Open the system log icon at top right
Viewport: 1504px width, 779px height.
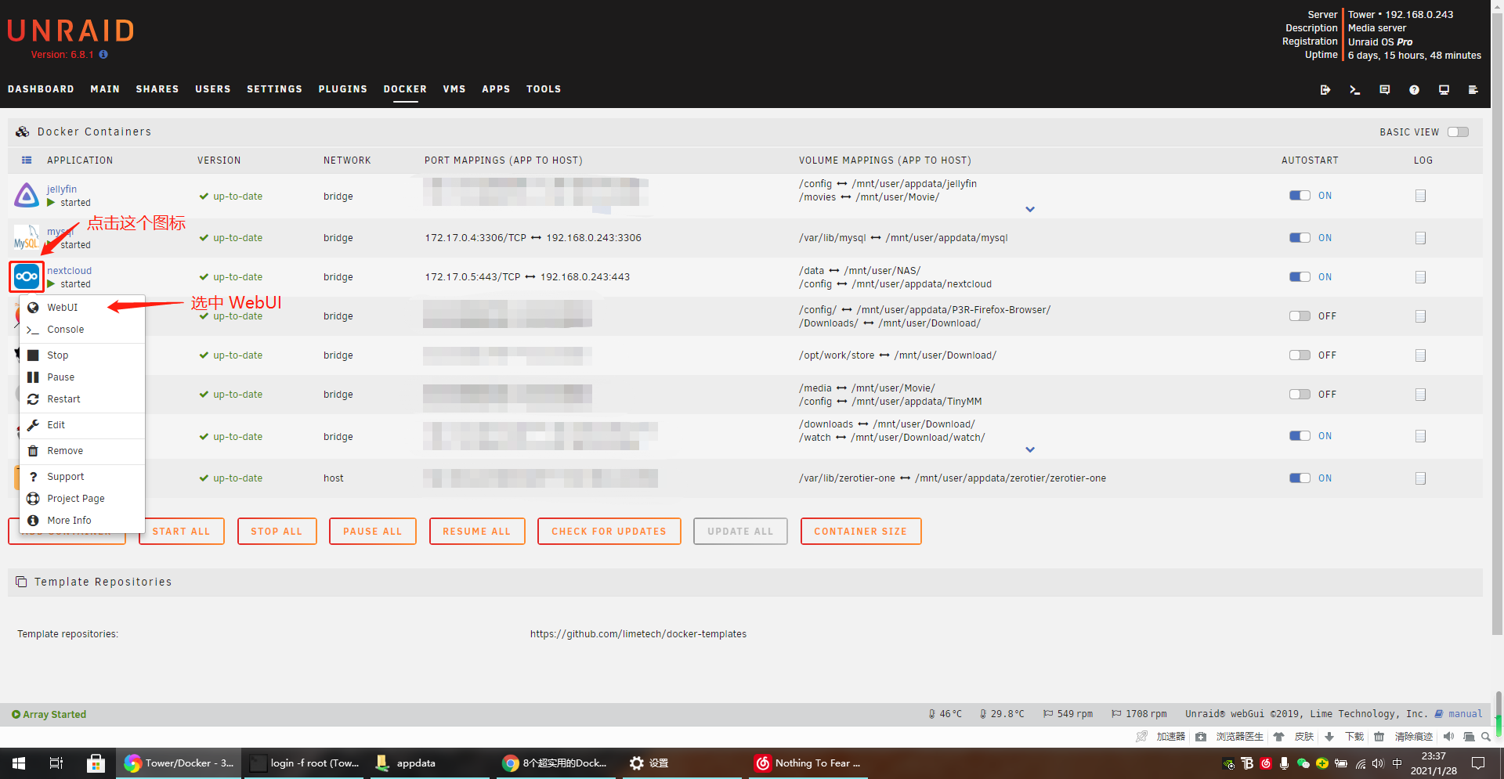click(x=1473, y=89)
